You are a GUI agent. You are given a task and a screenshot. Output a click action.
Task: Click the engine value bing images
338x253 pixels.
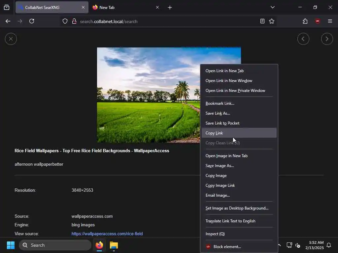click(83, 225)
